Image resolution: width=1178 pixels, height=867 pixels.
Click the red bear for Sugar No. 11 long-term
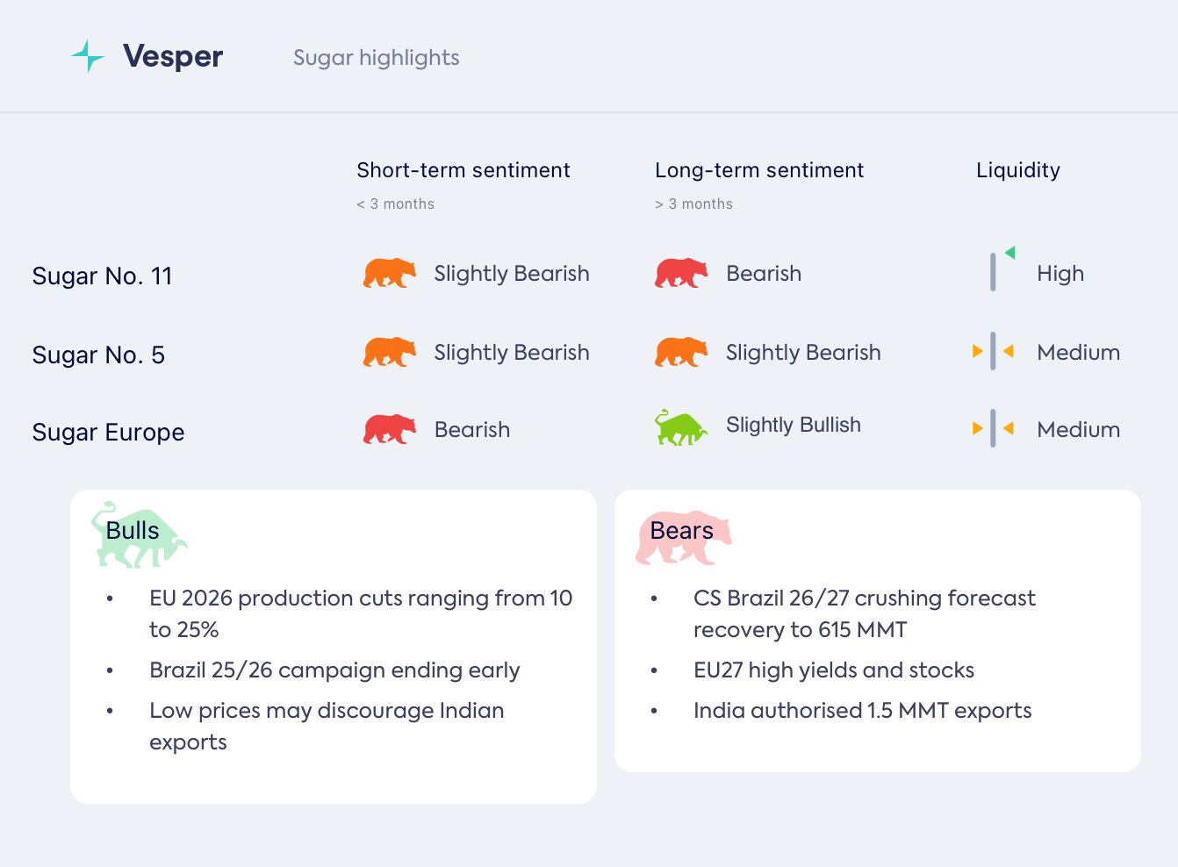[680, 273]
